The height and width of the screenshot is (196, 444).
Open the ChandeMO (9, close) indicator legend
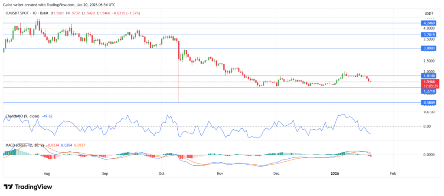[23, 116]
